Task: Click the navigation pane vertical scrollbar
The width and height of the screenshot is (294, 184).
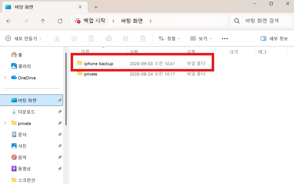Action: pyautogui.click(x=66, y=89)
